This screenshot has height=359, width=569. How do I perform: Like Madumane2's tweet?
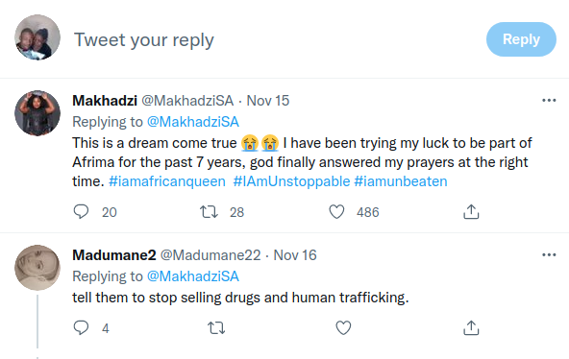(343, 328)
